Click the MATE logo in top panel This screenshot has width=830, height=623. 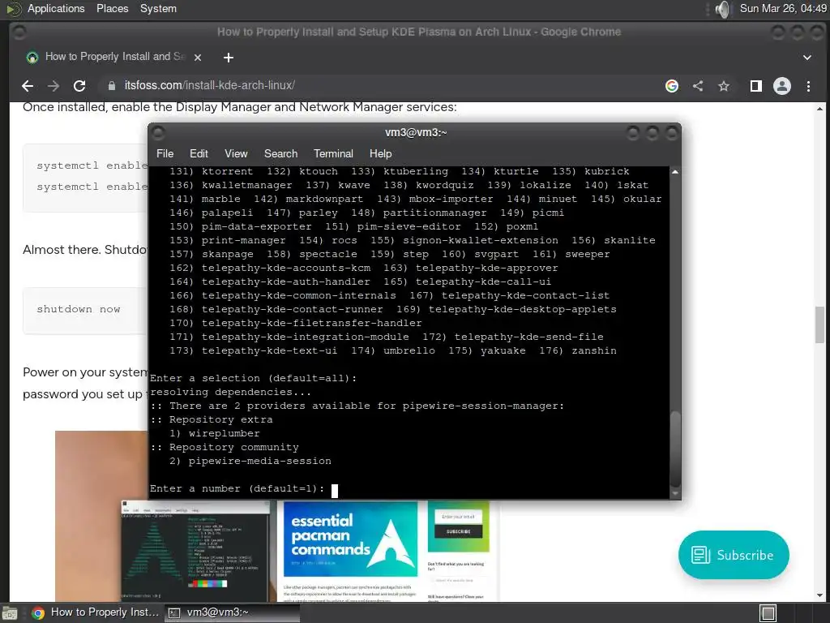coord(13,8)
